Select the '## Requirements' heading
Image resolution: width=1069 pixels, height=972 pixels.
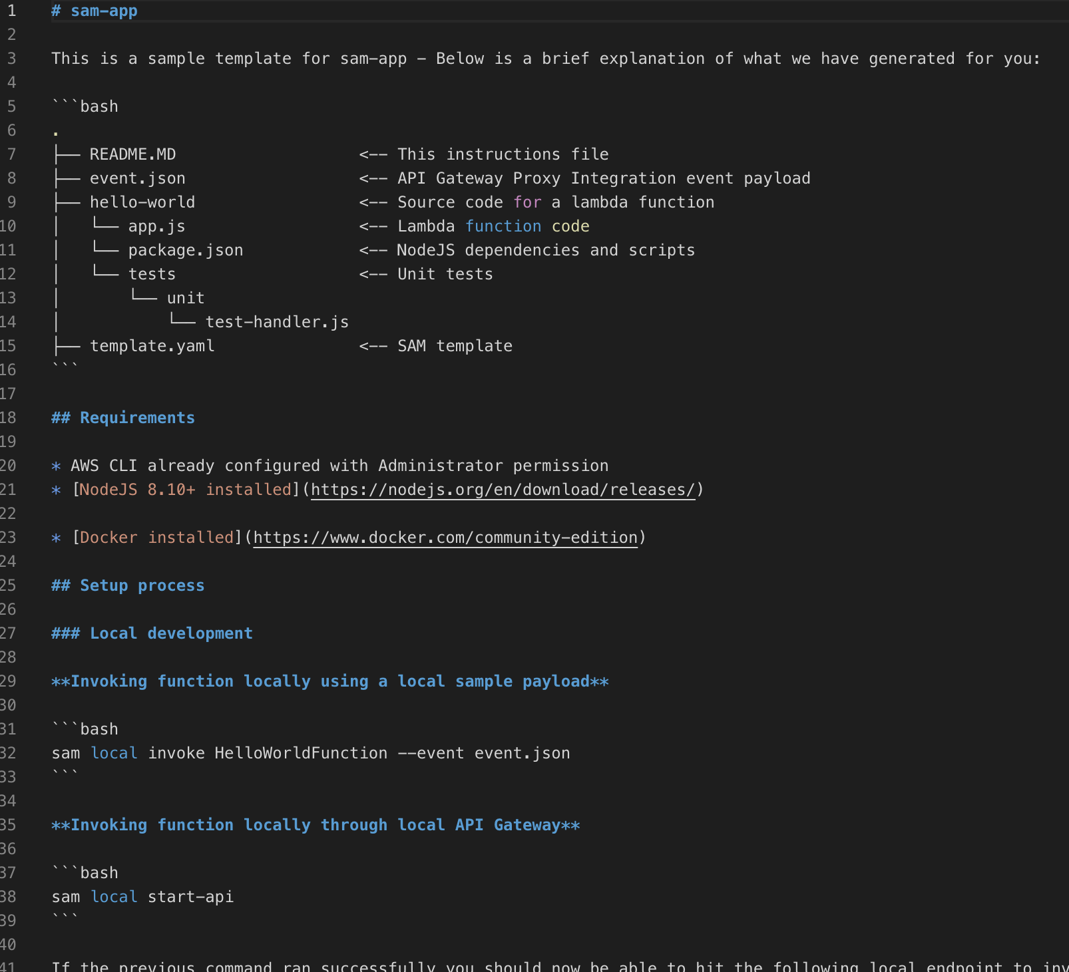click(123, 418)
